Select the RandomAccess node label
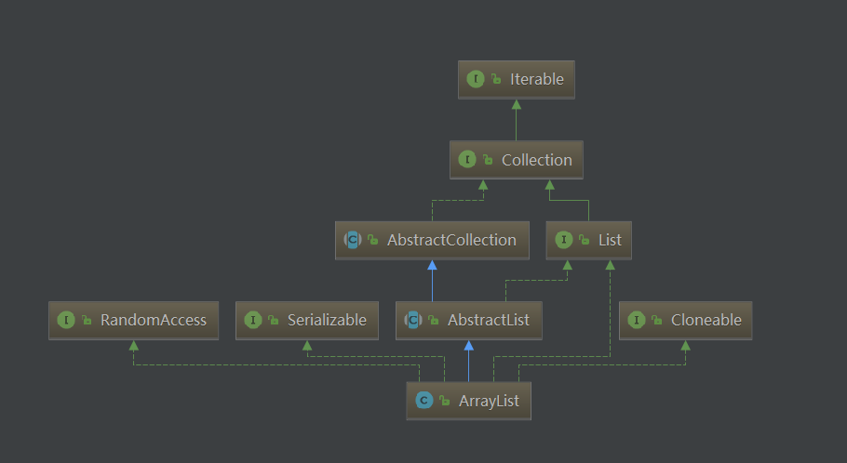This screenshot has height=463, width=847. [154, 320]
